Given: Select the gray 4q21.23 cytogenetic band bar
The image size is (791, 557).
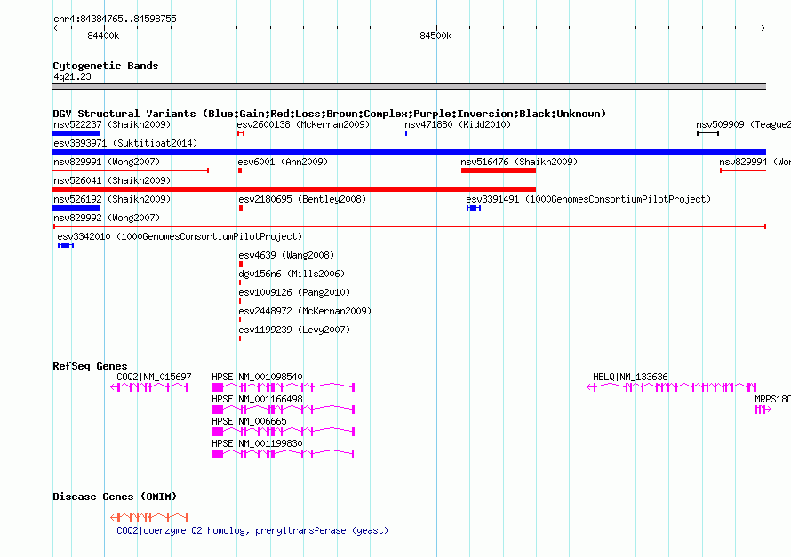Looking at the screenshot, I should coord(409,86).
